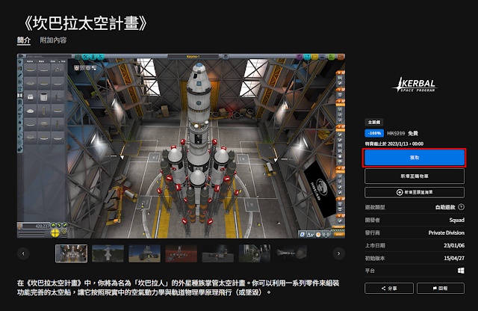The height and width of the screenshot is (311, 478).
Task: Select the sixth thumbnail showing spacecraft closeup
Action: coord(254,253)
